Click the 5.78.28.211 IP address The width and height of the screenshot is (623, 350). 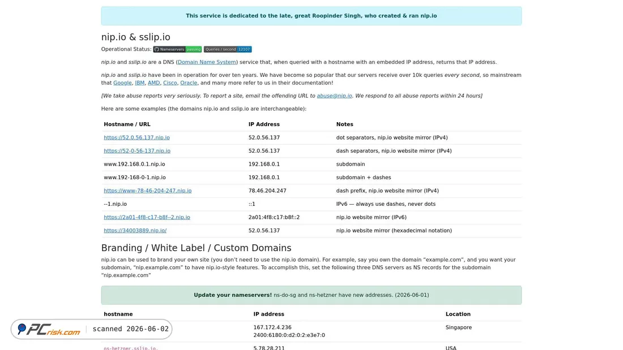[x=269, y=348]
